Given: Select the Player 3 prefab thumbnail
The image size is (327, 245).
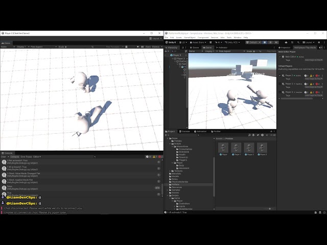Looking at the screenshot, I should (262, 148).
